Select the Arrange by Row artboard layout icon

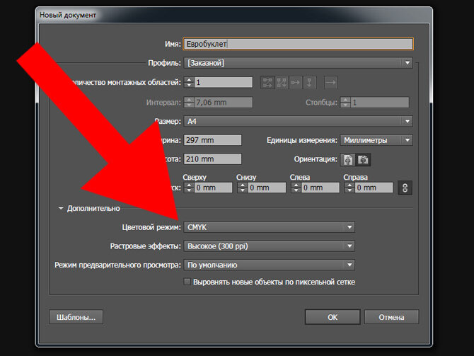pos(295,82)
